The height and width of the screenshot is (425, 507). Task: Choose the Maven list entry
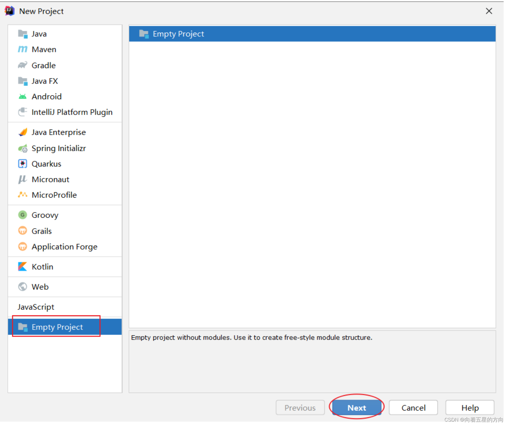click(x=65, y=49)
